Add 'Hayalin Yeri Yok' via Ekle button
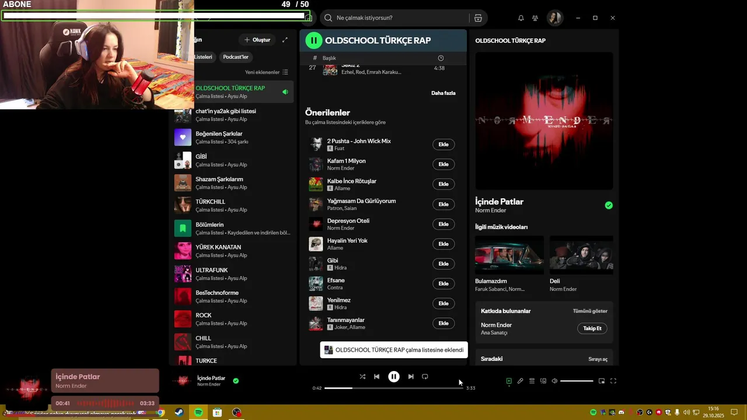 coord(444,244)
